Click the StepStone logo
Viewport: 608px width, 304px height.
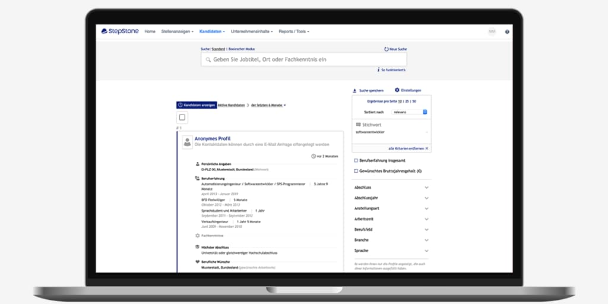120,31
